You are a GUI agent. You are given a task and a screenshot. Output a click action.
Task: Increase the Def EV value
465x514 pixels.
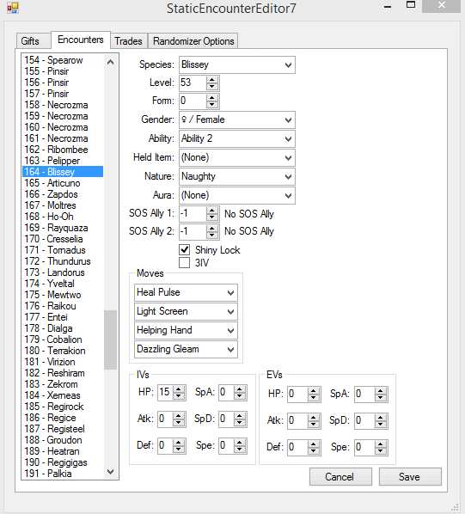coord(314,444)
